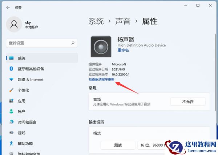This screenshot has height=155, width=218.
Task: Click 系统 in the breadcrumb
Action: click(x=96, y=21)
